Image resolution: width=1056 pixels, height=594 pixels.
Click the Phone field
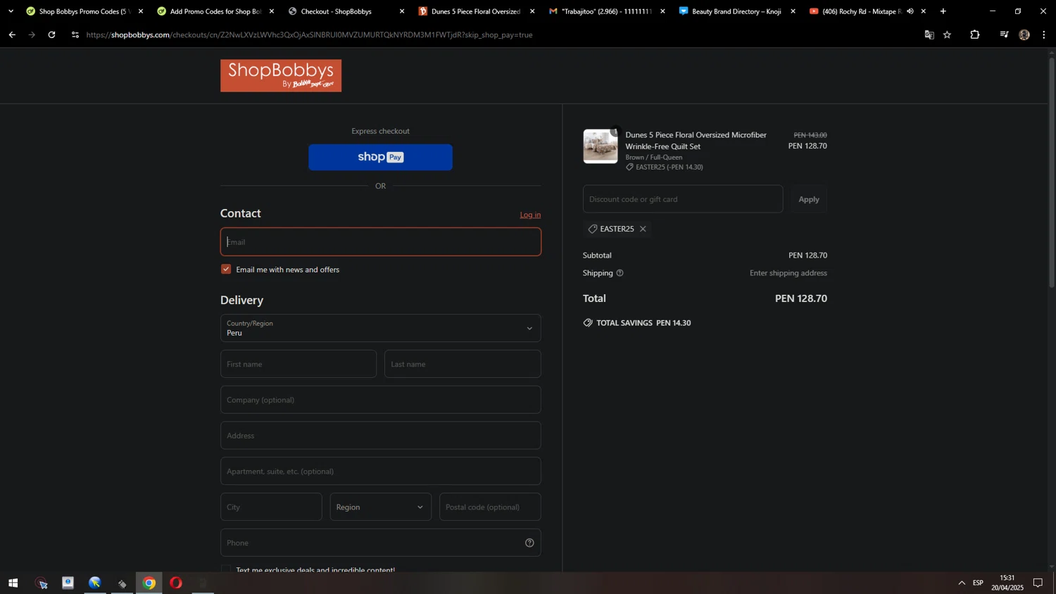point(381,543)
